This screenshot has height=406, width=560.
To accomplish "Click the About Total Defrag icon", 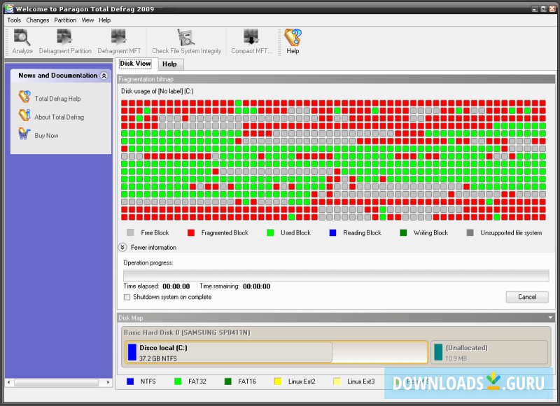I will click(24, 115).
